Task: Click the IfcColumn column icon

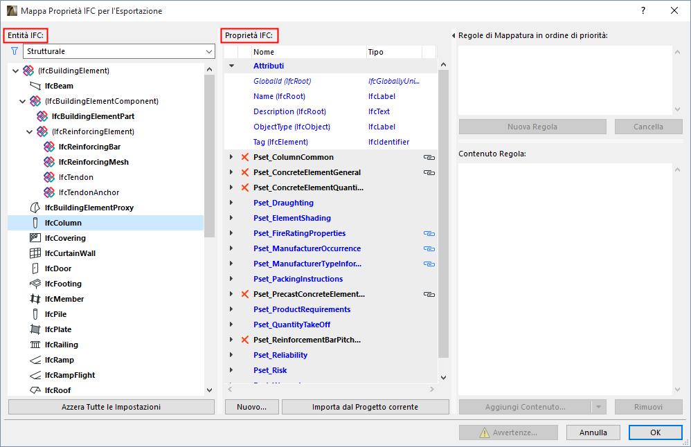Action: 35,223
